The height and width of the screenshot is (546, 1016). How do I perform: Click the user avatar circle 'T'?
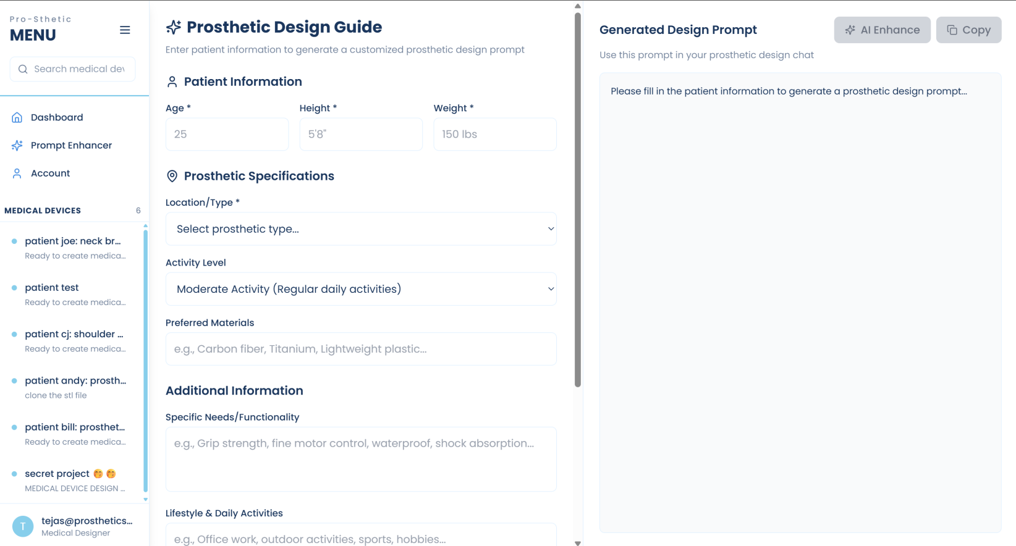pos(23,526)
